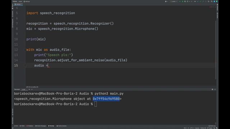
Task: Click the editor vertical scrollbar
Action: coord(216,50)
